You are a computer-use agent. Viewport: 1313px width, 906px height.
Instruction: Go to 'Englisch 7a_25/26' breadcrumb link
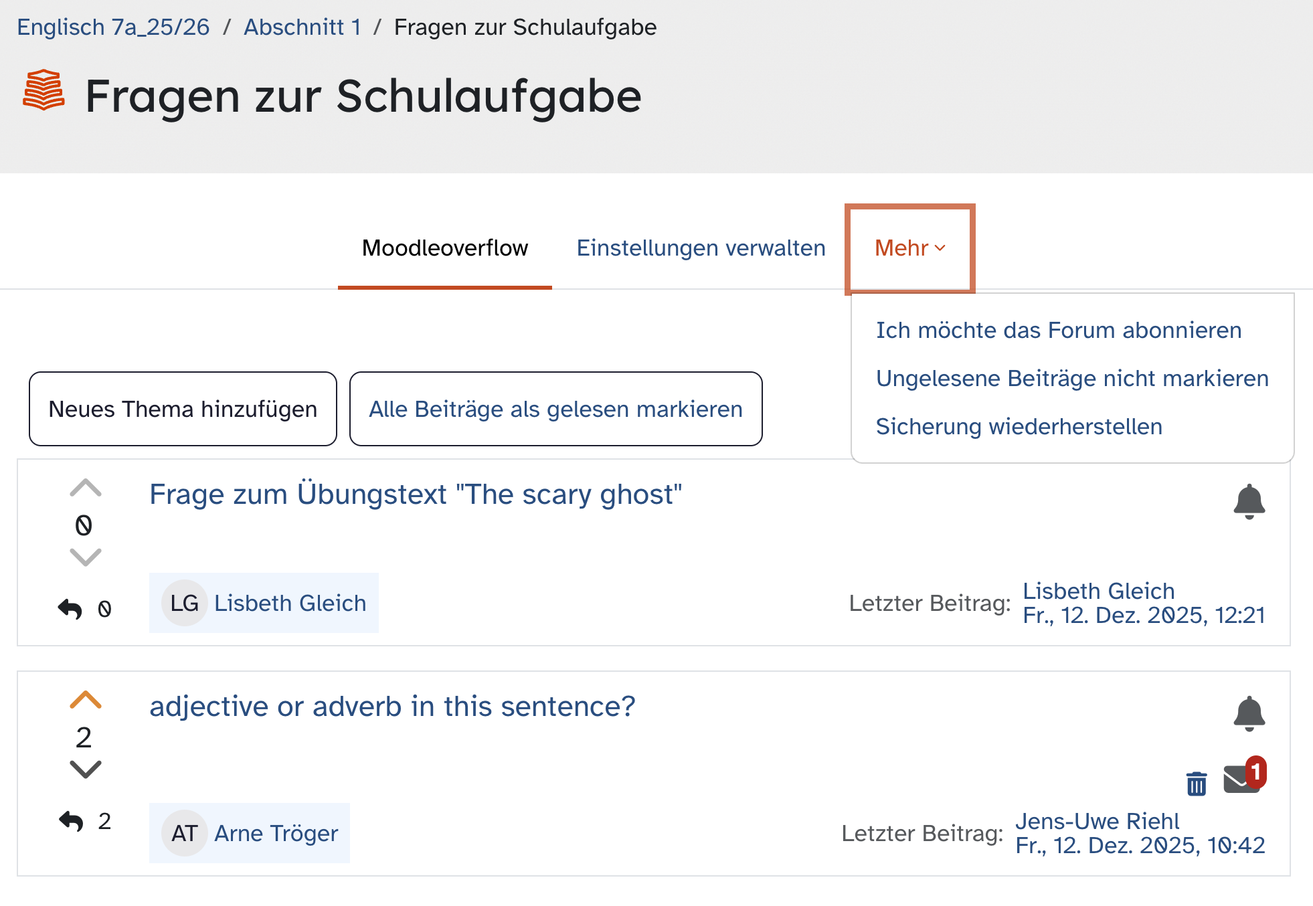pos(113,27)
